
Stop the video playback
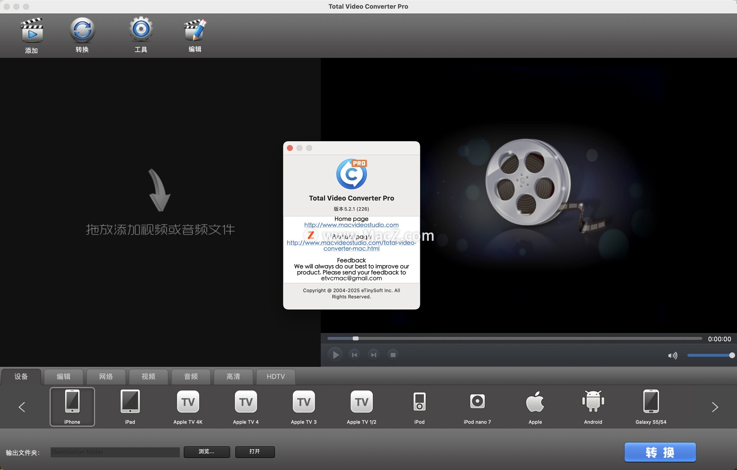[393, 355]
